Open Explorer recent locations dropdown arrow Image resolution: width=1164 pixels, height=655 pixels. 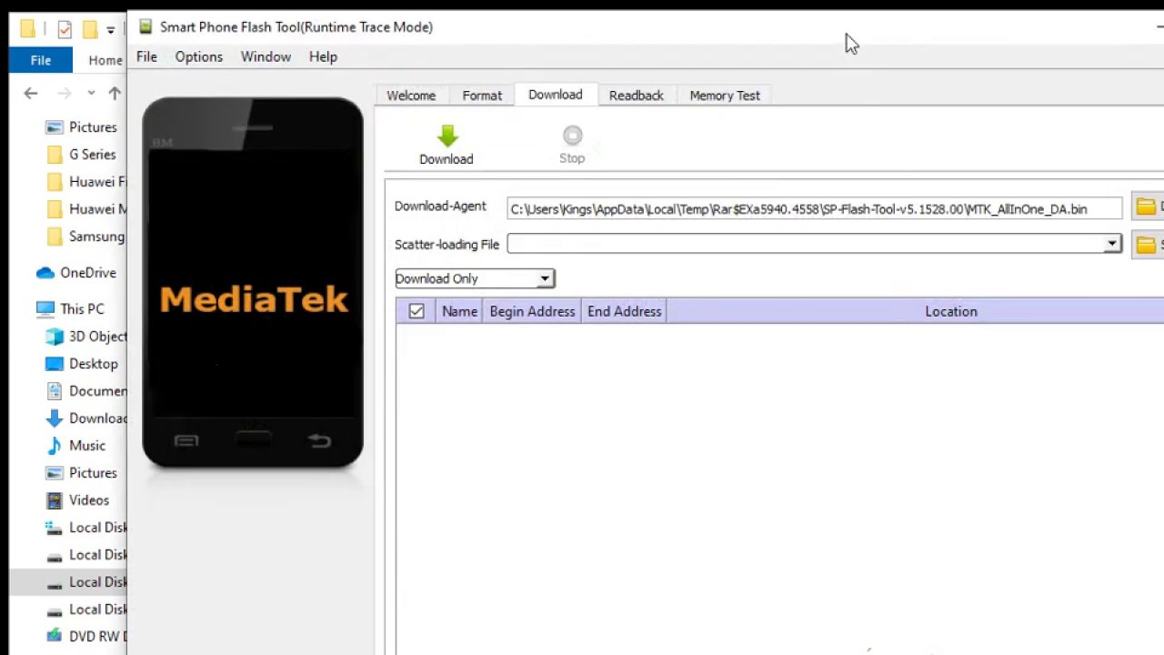coord(91,93)
